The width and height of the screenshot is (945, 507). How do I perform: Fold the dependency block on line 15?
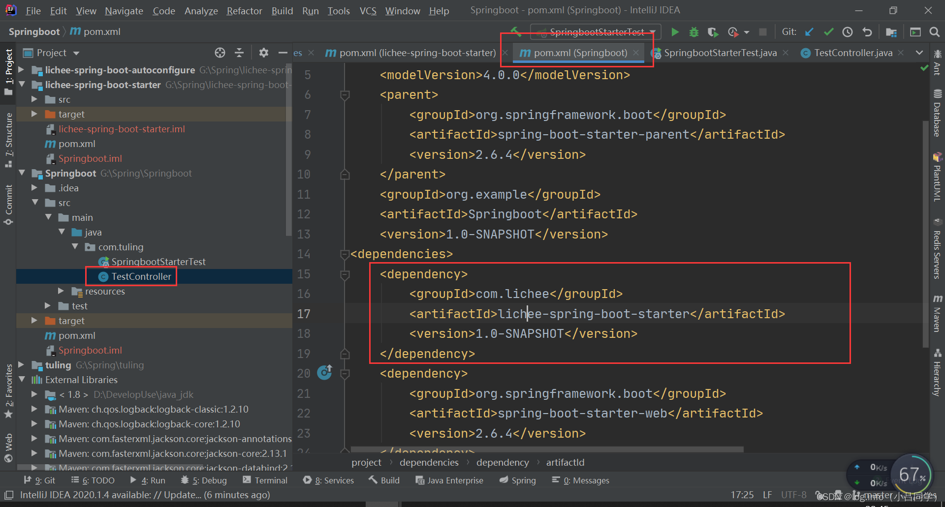[345, 274]
